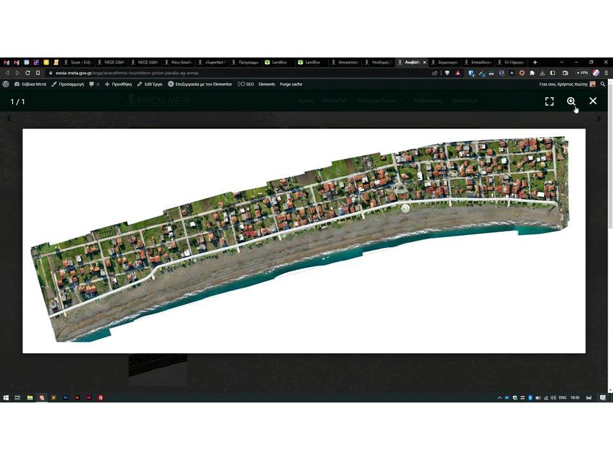Show hidden system tray icons

(x=499, y=398)
